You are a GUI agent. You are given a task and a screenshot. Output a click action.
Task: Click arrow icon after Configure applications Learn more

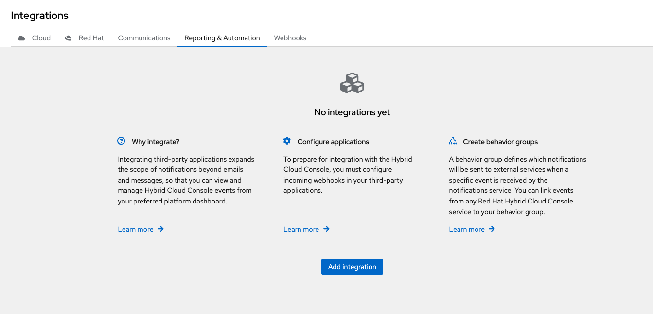[326, 229]
